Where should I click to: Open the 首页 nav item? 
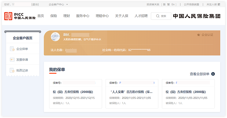(x=41, y=16)
